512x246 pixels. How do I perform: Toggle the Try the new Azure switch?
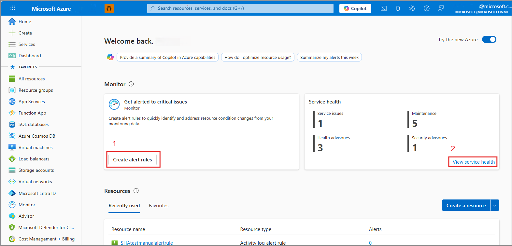(489, 39)
